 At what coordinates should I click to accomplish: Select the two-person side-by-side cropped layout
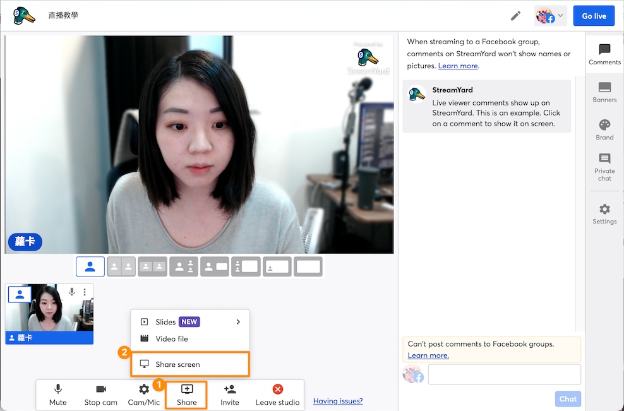[121, 266]
